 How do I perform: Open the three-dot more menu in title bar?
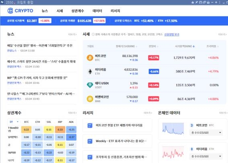(220, 2)
